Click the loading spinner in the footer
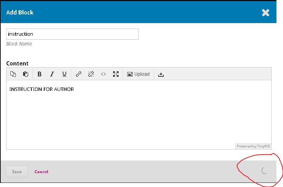This screenshot has height=187, width=283. (x=264, y=170)
